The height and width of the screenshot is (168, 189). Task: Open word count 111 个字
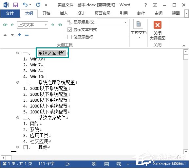(x=47, y=164)
